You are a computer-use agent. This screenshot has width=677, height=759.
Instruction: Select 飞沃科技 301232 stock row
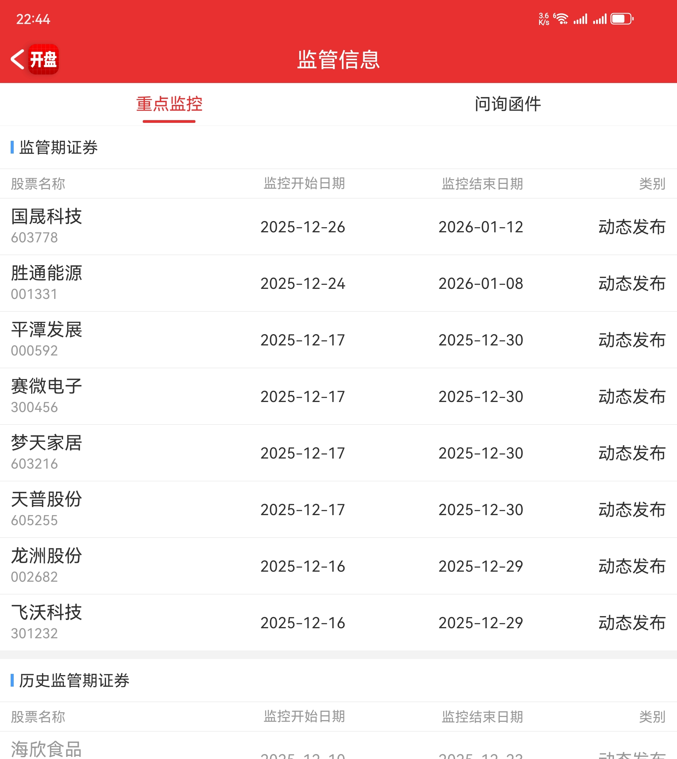tap(47, 622)
